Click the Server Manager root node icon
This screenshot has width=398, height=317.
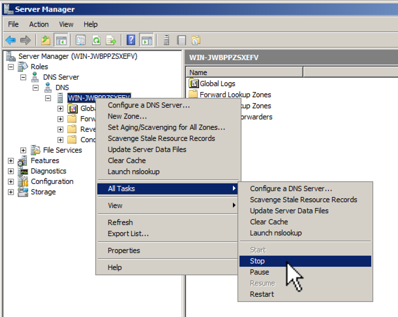[10, 56]
